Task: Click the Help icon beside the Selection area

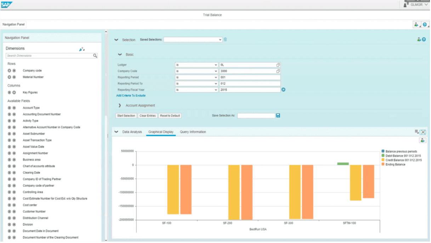Action: click(424, 40)
